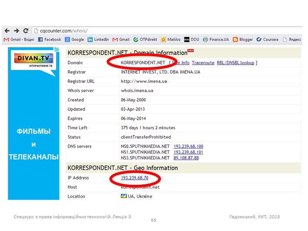Open the Finance.UA bookmark

coord(216,40)
